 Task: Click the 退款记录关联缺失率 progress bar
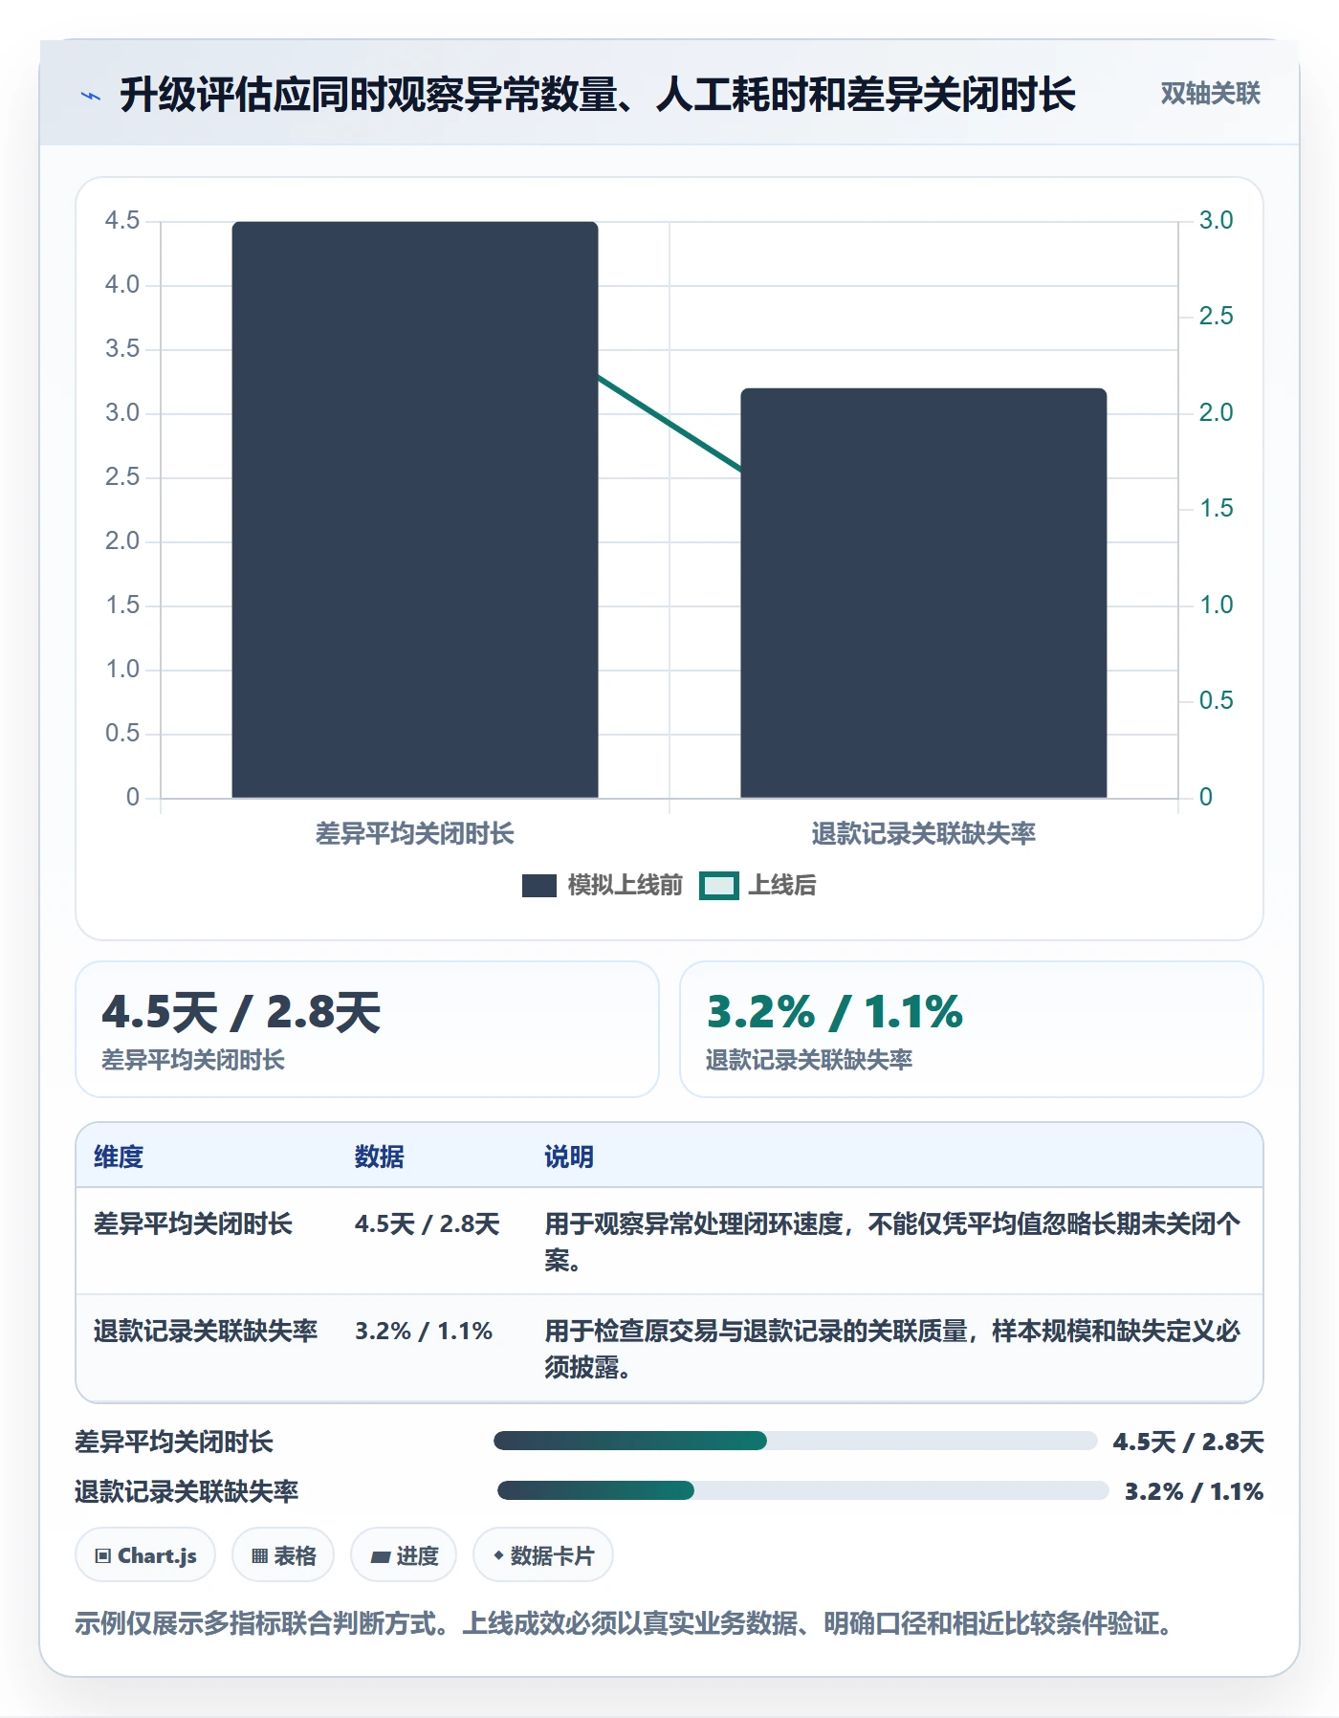(802, 1490)
